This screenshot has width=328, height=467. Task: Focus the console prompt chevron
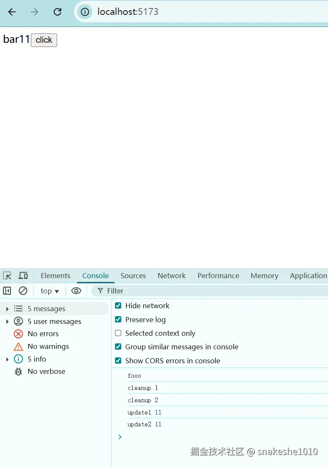(x=120, y=437)
